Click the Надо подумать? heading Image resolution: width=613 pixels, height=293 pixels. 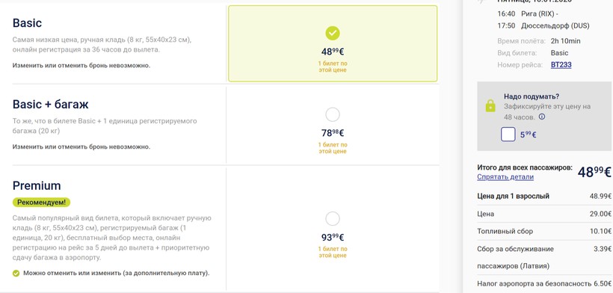(532, 96)
